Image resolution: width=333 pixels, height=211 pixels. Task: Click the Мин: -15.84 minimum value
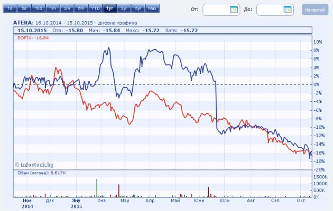(104, 31)
